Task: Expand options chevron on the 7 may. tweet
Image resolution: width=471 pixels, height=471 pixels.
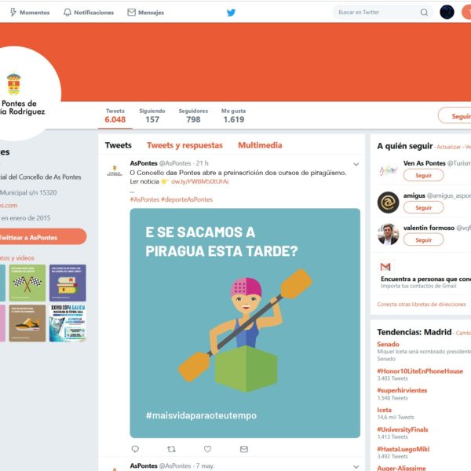Action: point(356,466)
